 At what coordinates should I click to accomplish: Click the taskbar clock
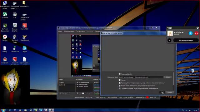click(x=195, y=110)
